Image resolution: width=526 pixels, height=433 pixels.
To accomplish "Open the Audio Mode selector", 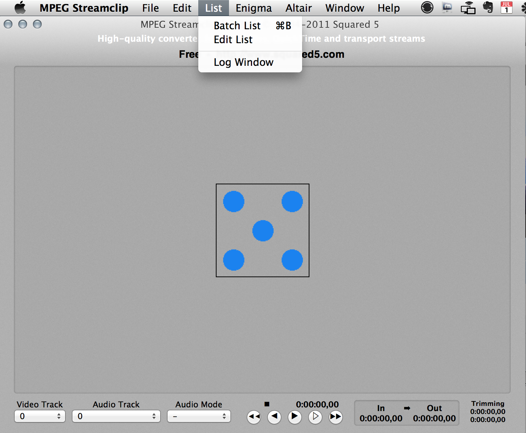I will 199,416.
